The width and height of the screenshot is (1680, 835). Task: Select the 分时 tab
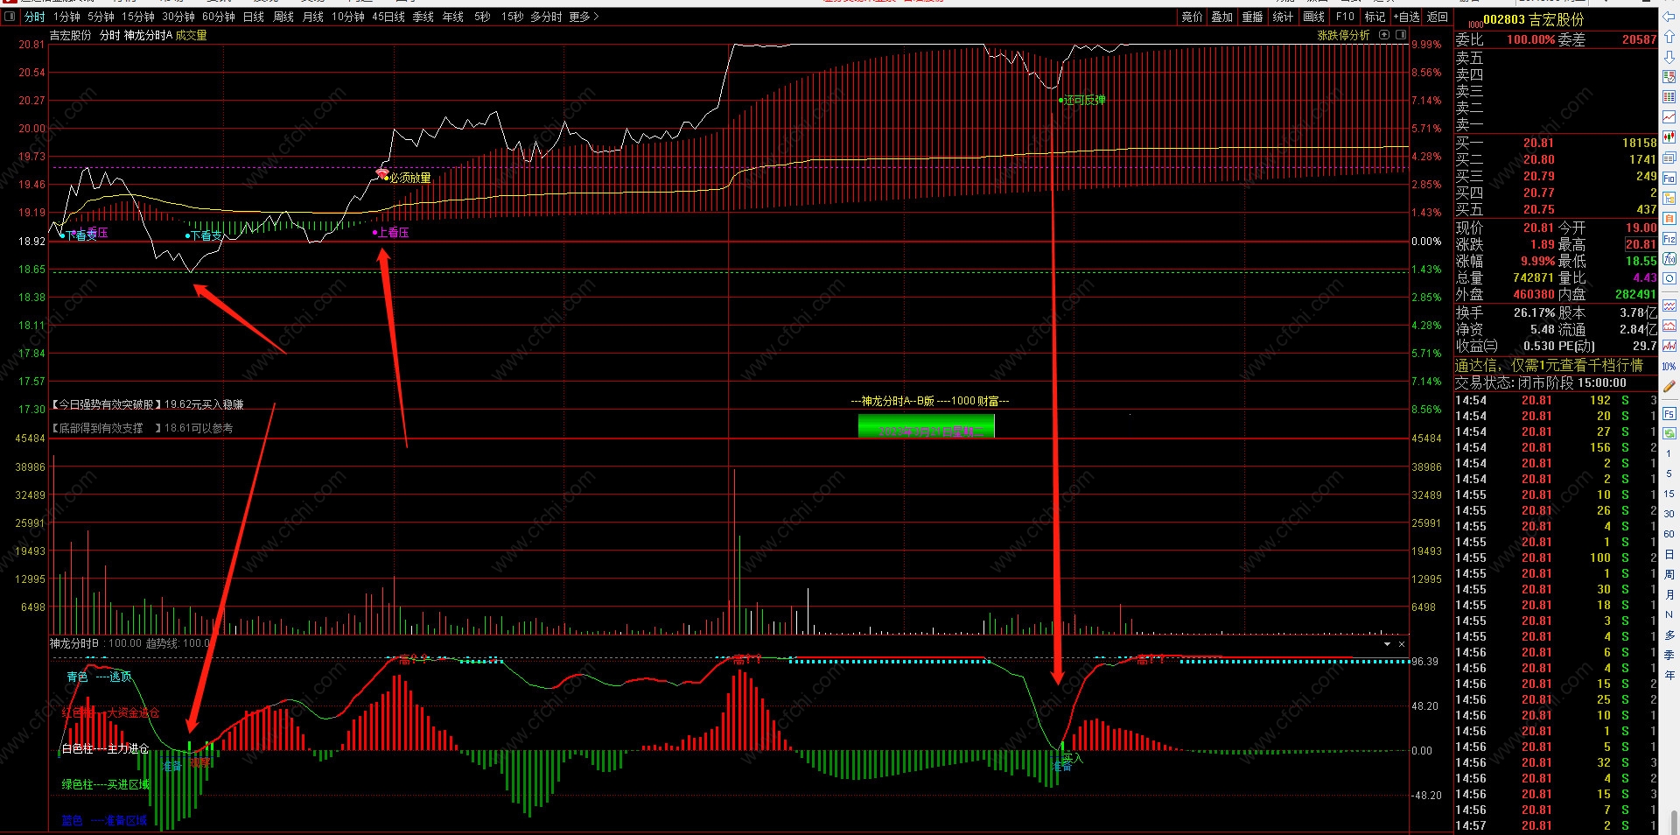(x=34, y=17)
